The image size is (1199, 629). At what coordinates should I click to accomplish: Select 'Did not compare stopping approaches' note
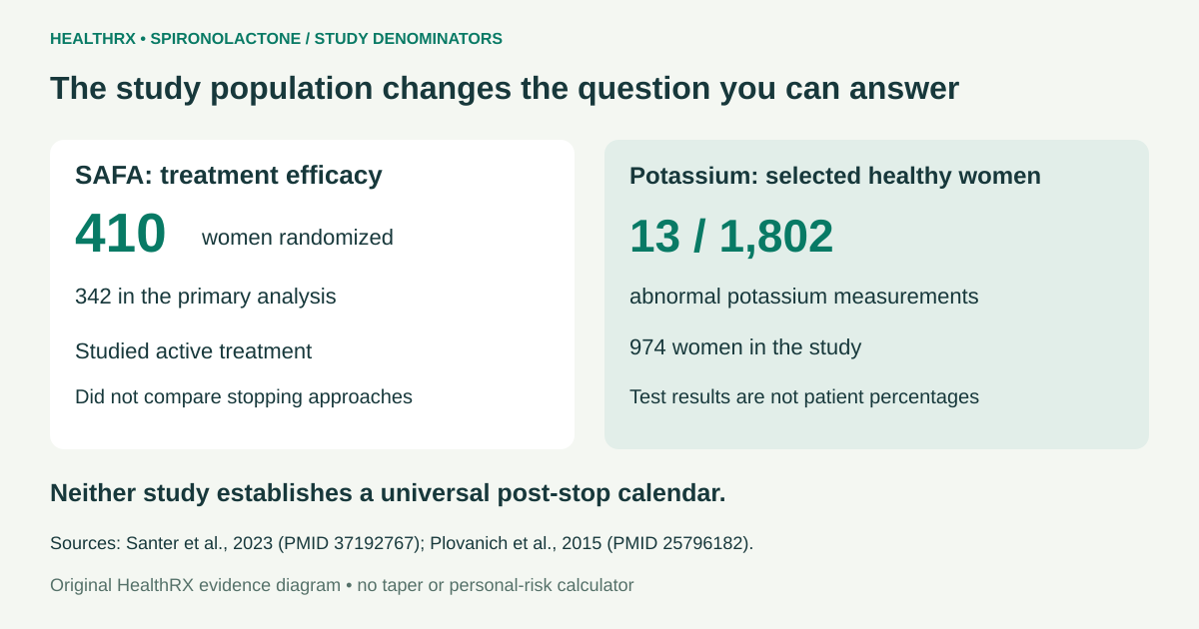244,396
